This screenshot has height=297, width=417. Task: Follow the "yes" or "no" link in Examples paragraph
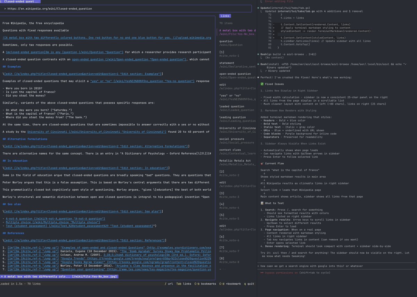coord(142,81)
